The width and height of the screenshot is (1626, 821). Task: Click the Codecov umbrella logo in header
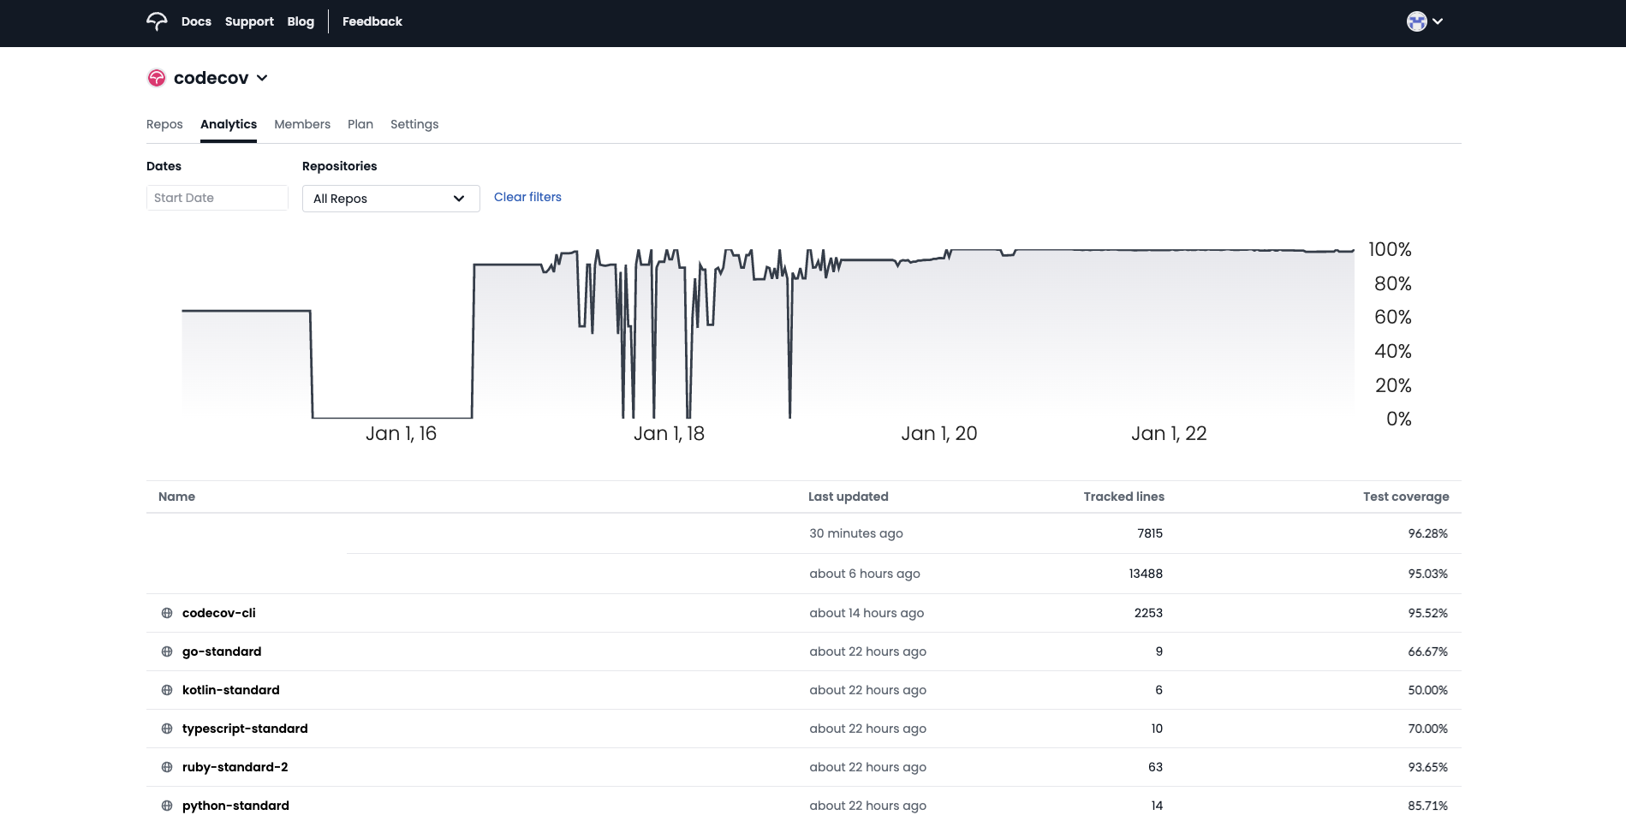[157, 21]
